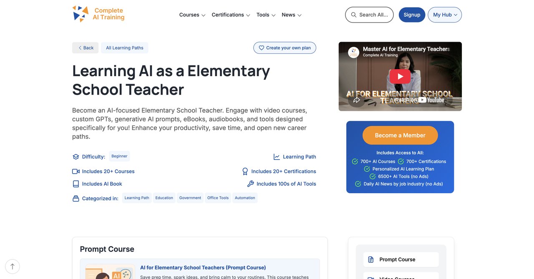
Task: Click Become a Member button
Action: [x=400, y=135]
